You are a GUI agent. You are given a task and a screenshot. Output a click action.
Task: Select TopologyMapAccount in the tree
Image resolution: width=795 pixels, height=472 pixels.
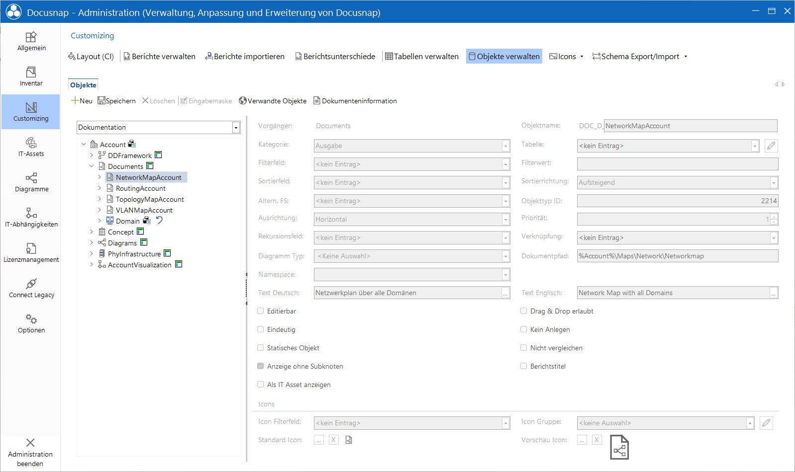[x=150, y=199]
